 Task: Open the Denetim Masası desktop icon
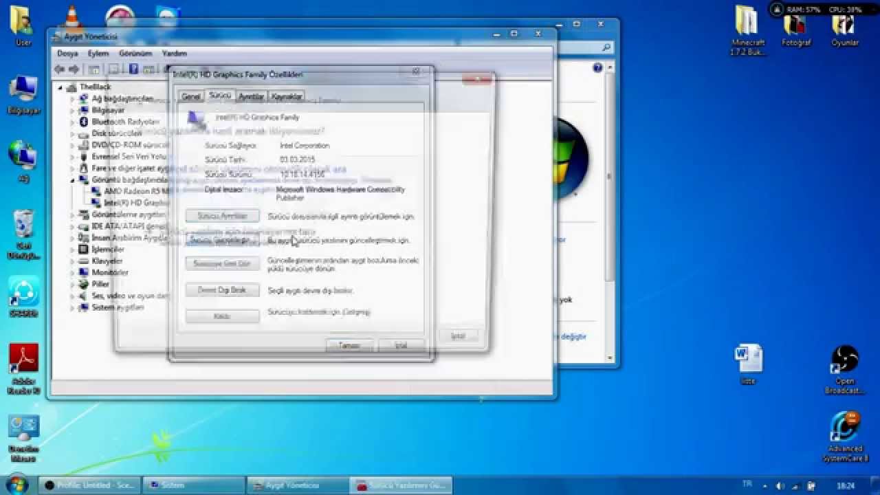click(x=23, y=439)
